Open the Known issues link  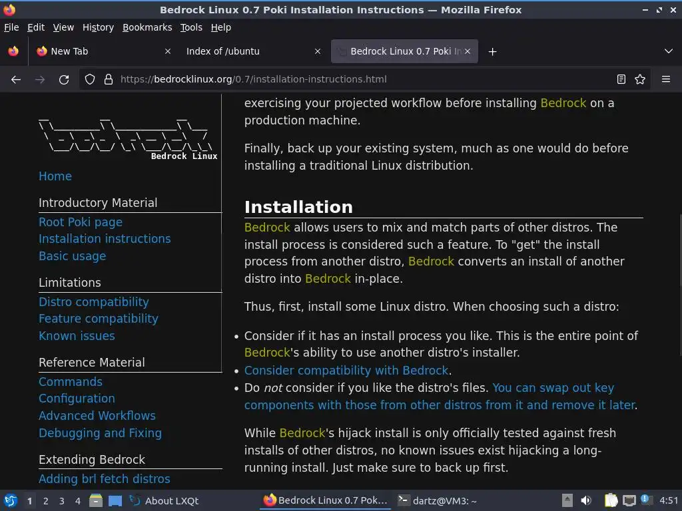click(77, 336)
